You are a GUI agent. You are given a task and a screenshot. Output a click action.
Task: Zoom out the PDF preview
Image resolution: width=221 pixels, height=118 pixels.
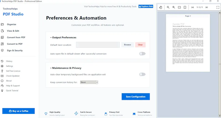168,7
